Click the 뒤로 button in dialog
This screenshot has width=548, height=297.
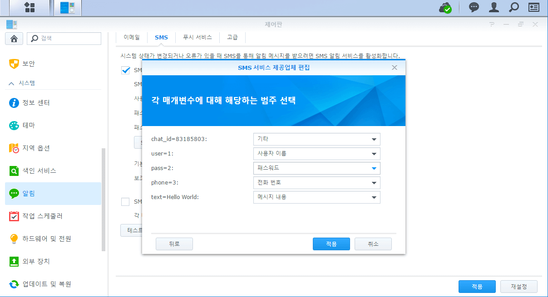(174, 244)
